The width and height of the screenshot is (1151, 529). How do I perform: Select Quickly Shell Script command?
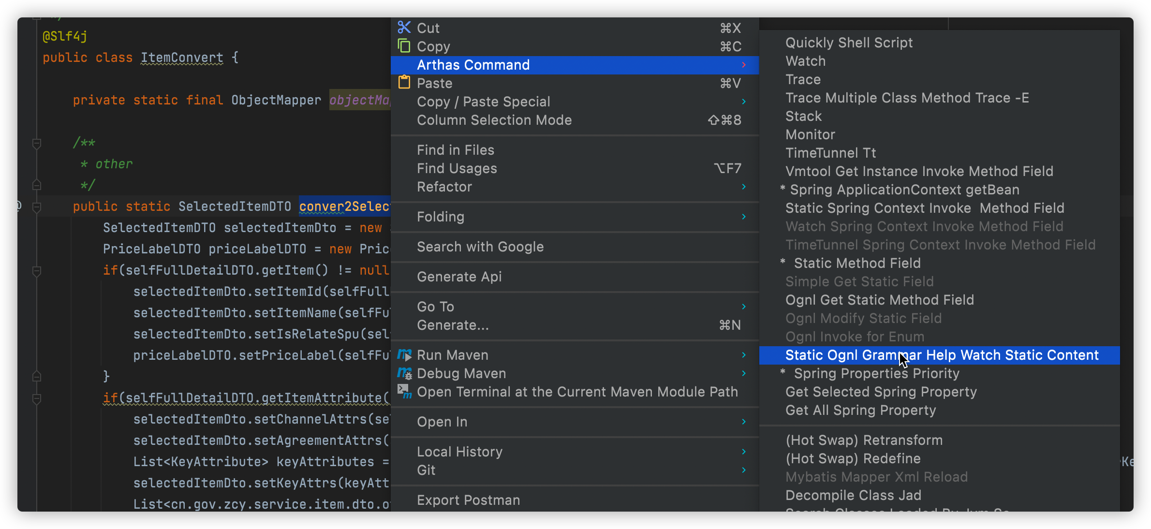pyautogui.click(x=940, y=43)
